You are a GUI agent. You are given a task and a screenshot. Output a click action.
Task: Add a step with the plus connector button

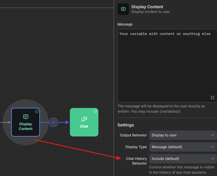53,122
